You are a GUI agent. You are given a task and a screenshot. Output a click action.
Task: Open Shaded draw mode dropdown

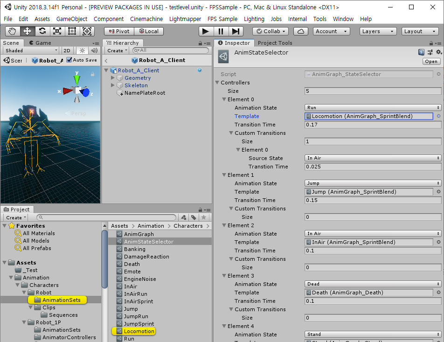click(31, 50)
